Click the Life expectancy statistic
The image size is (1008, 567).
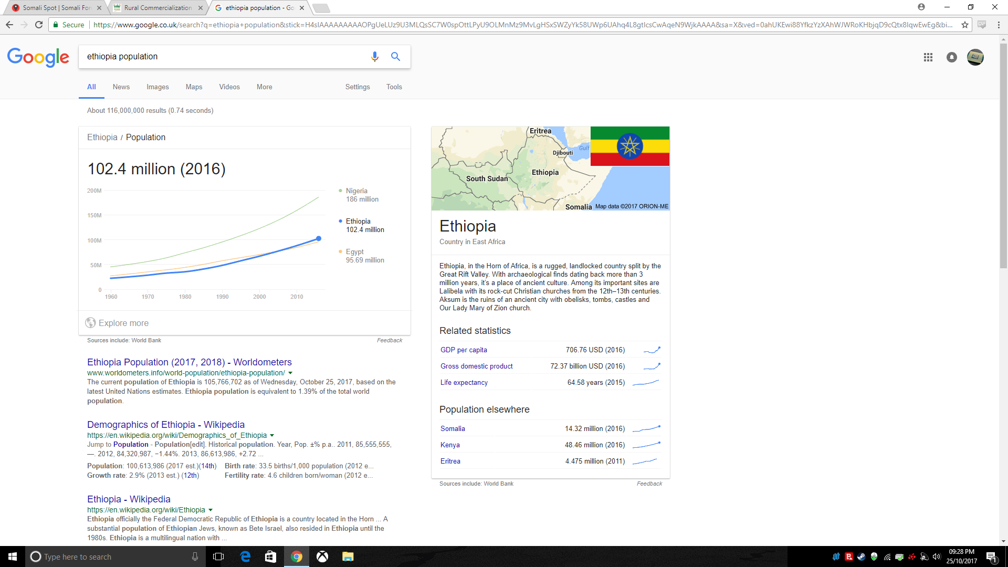(464, 383)
